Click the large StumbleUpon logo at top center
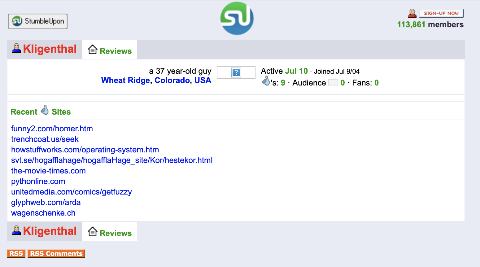This screenshot has width=480, height=267. coord(237,18)
